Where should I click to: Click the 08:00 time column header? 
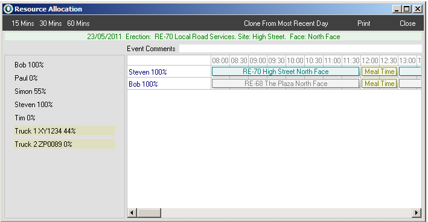click(x=220, y=60)
